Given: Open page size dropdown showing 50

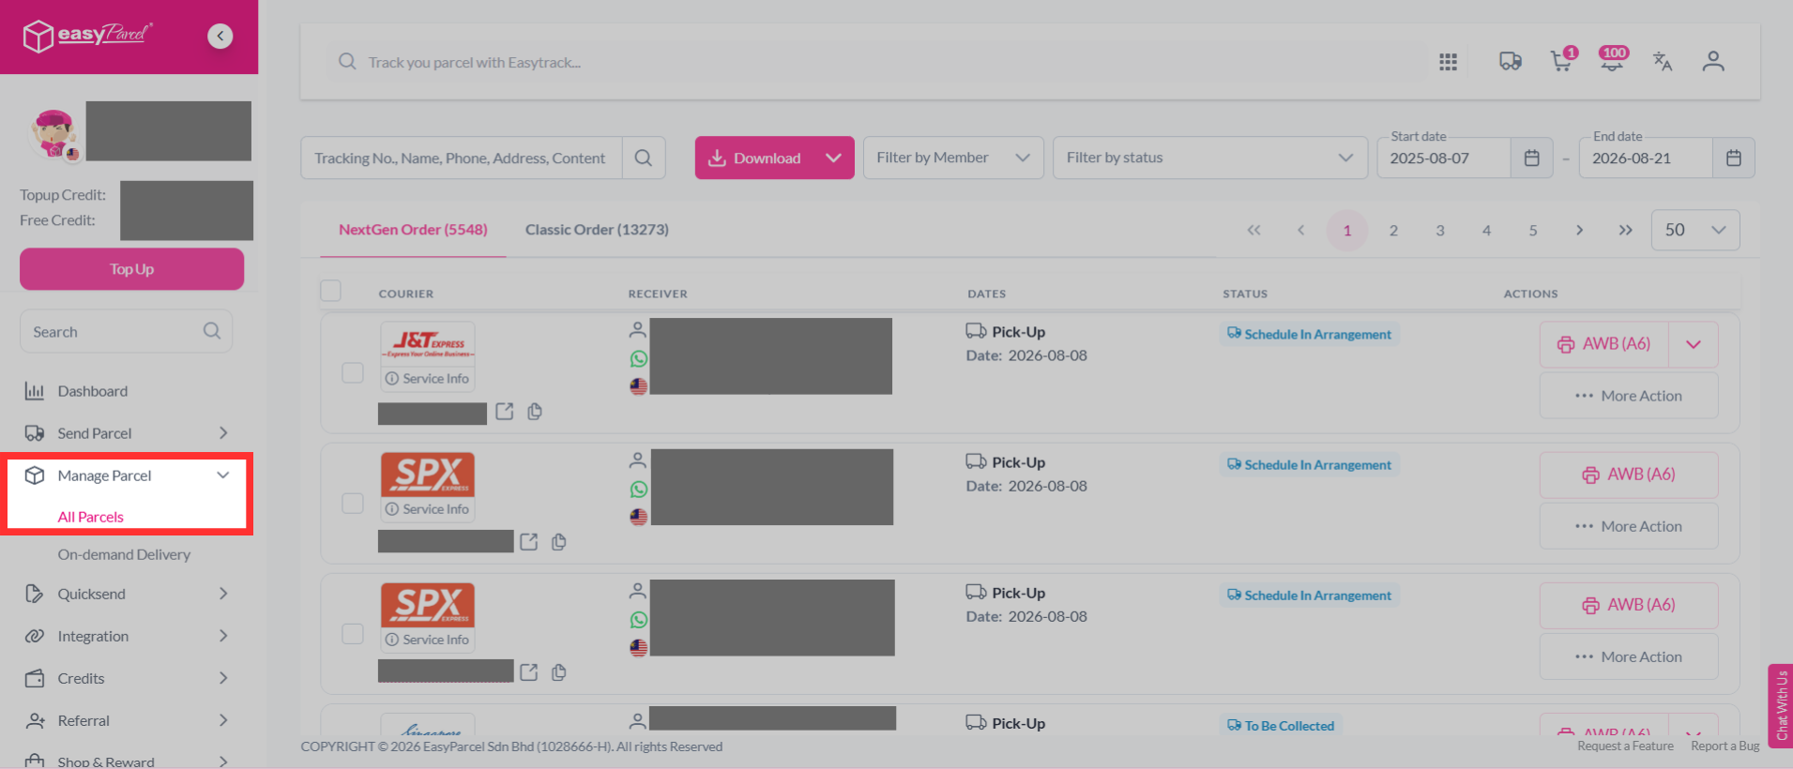Looking at the screenshot, I should coord(1695,230).
